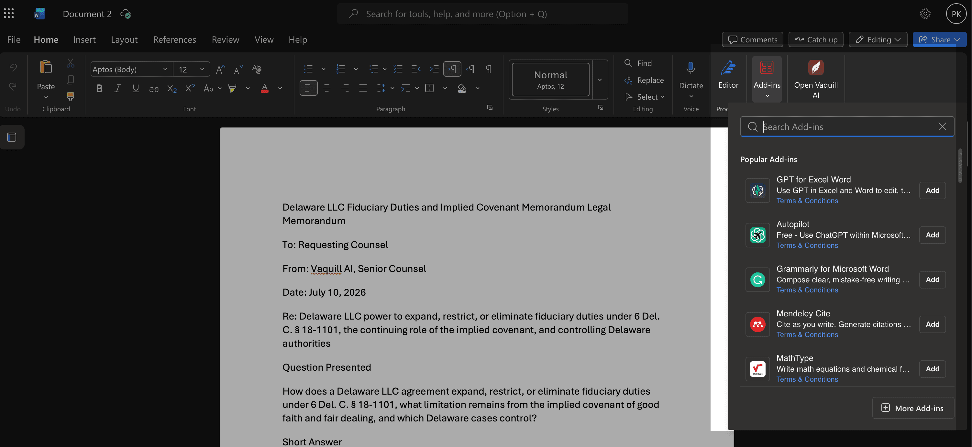Click the Dictate microphone

690,68
